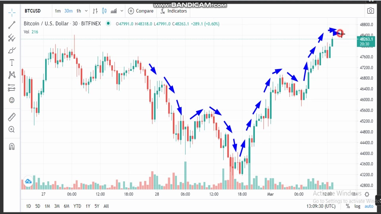Open the pitchfork and Gann tools
This screenshot has height=214, width=381.
12,38
